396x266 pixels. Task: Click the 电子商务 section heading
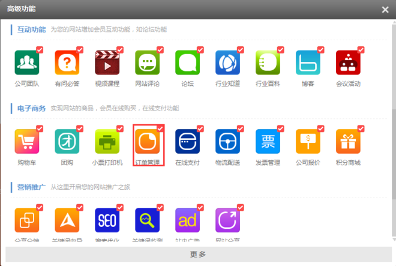click(31, 109)
